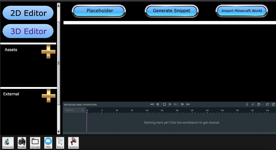Image resolution: width=276 pixels, height=150 pixels.
Task: Open the Uploads folder tab
Action: [35, 143]
